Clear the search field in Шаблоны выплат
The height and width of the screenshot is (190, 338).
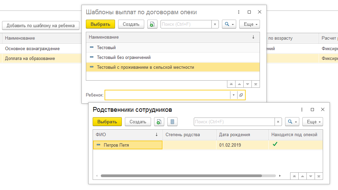click(x=215, y=24)
